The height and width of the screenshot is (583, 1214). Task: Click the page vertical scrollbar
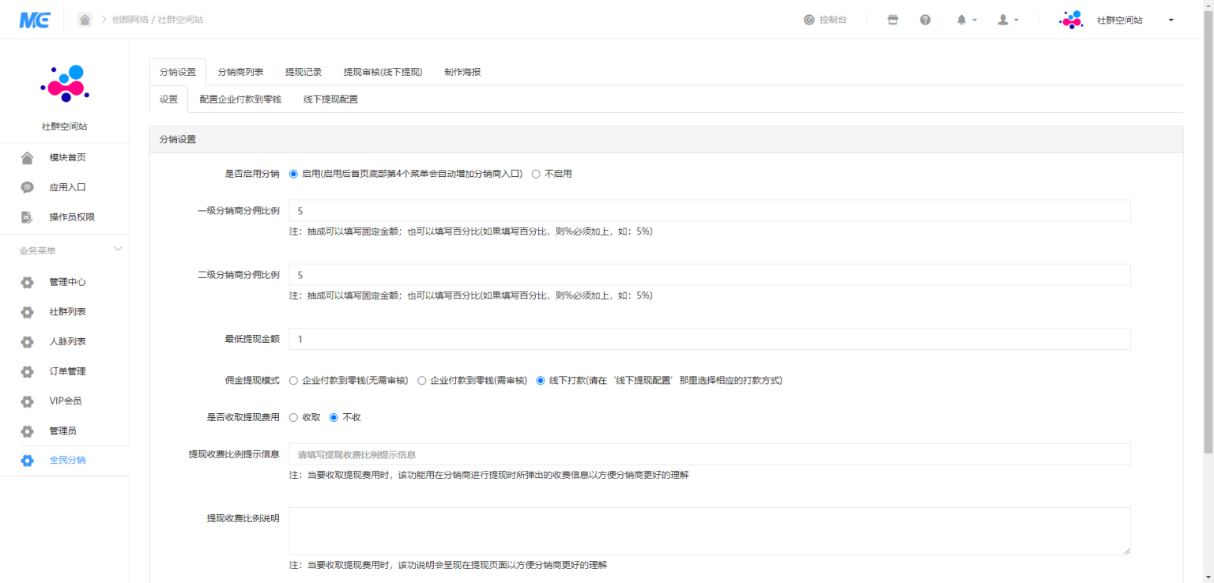pyautogui.click(x=1207, y=237)
